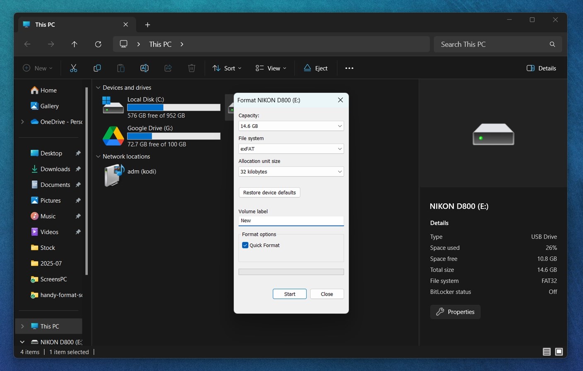Click the Up arrow navigation icon
This screenshot has height=371, width=583.
pos(75,44)
